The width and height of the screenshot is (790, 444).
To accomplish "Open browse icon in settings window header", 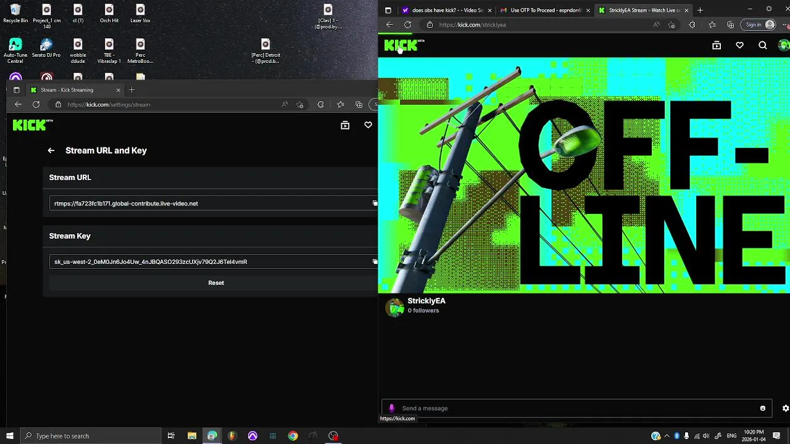I will (x=345, y=125).
